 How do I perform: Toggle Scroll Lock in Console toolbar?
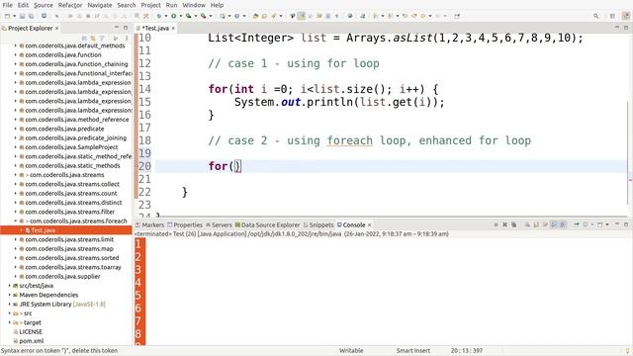[x=536, y=224]
